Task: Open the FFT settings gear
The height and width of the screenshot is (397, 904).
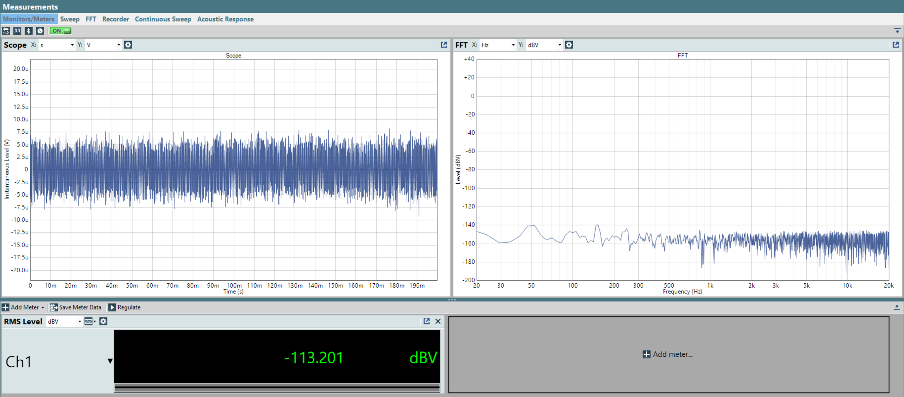Action: [569, 45]
